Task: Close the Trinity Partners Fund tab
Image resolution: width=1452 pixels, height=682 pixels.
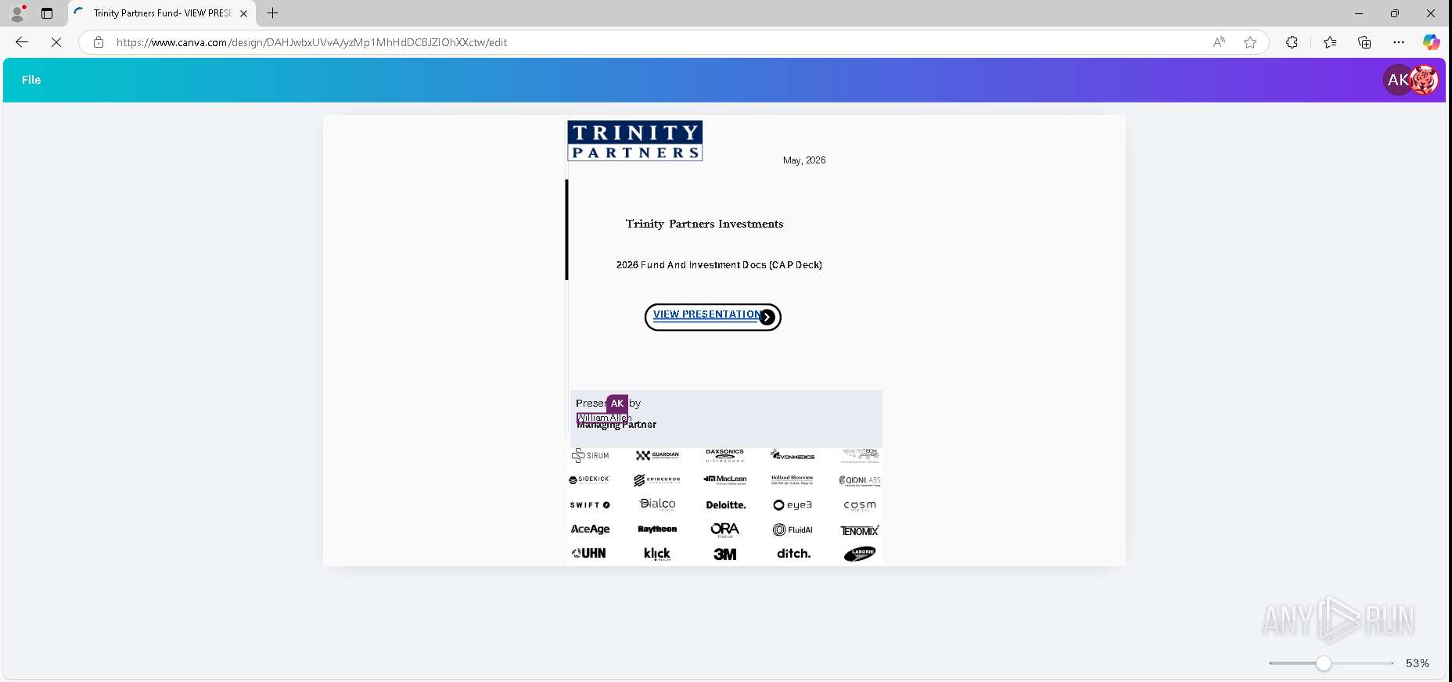Action: (243, 13)
